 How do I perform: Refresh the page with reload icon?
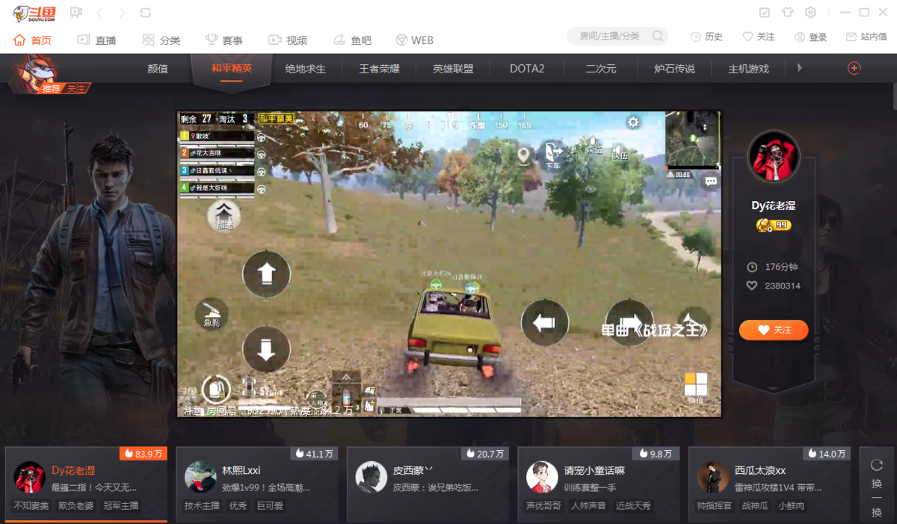pos(145,13)
